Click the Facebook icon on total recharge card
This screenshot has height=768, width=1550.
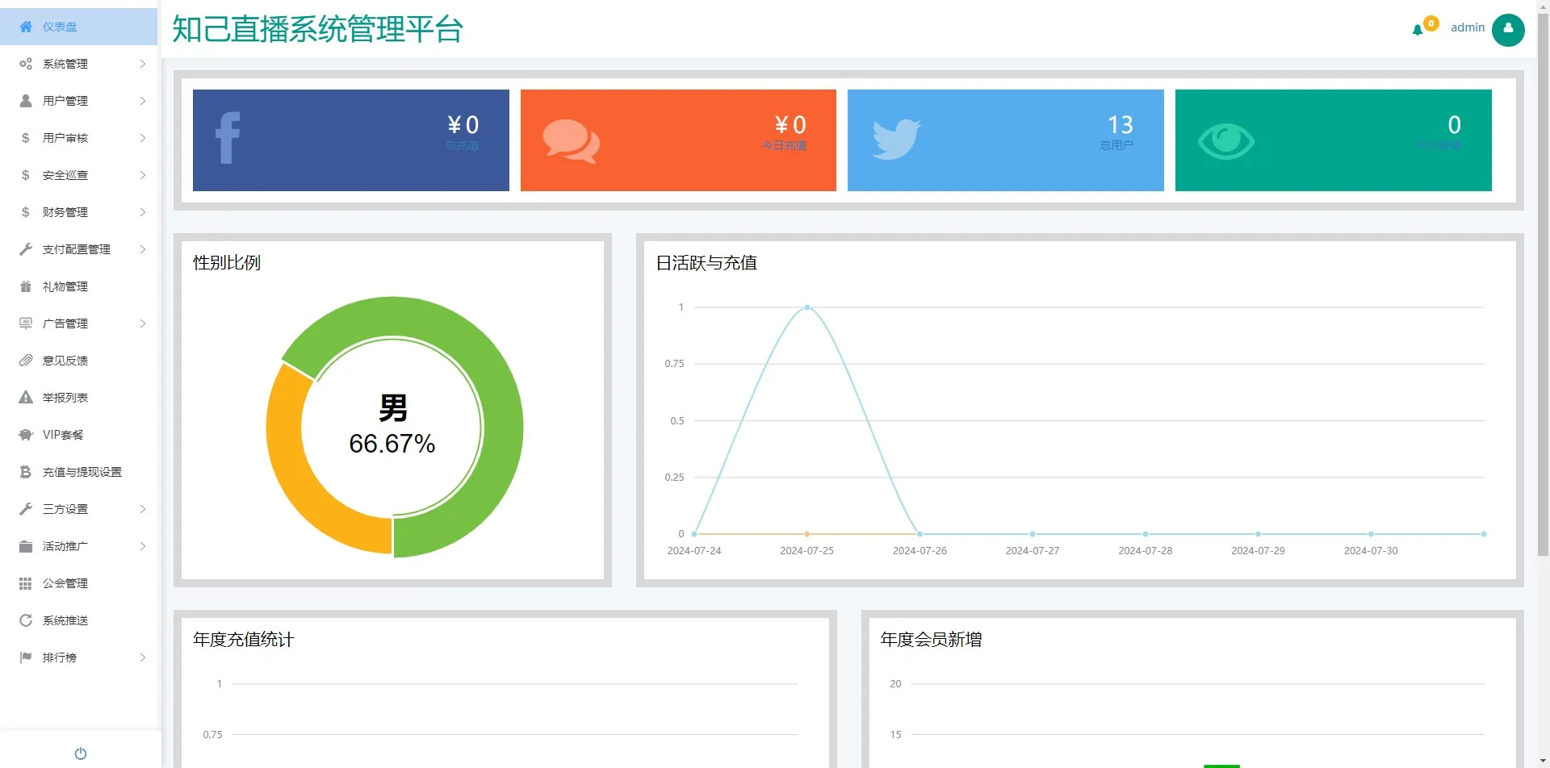(228, 139)
